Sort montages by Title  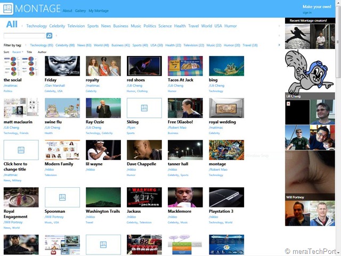(29, 52)
